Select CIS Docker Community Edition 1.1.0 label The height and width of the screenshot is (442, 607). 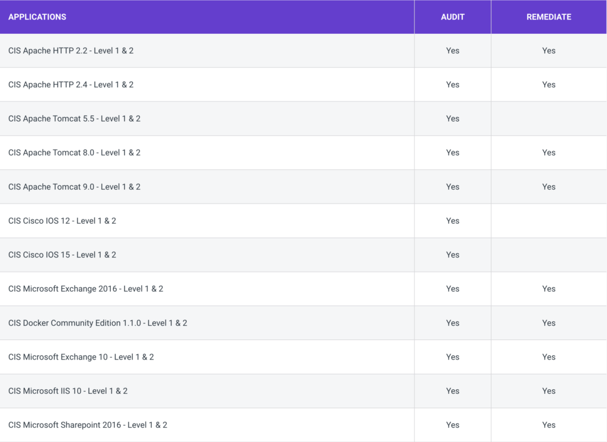(98, 323)
